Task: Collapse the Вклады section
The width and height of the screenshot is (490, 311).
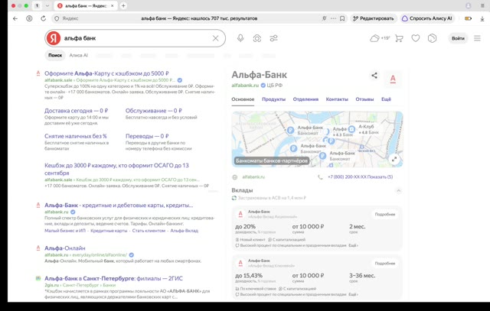Action: pos(398,190)
